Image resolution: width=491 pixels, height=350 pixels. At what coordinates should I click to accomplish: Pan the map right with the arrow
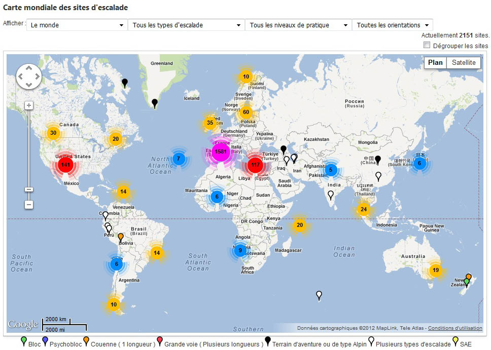pos(37,76)
